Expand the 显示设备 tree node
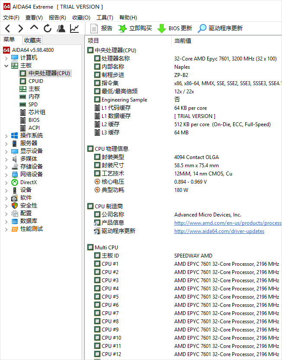Screen dimensions: 282x360 click(x=6, y=152)
